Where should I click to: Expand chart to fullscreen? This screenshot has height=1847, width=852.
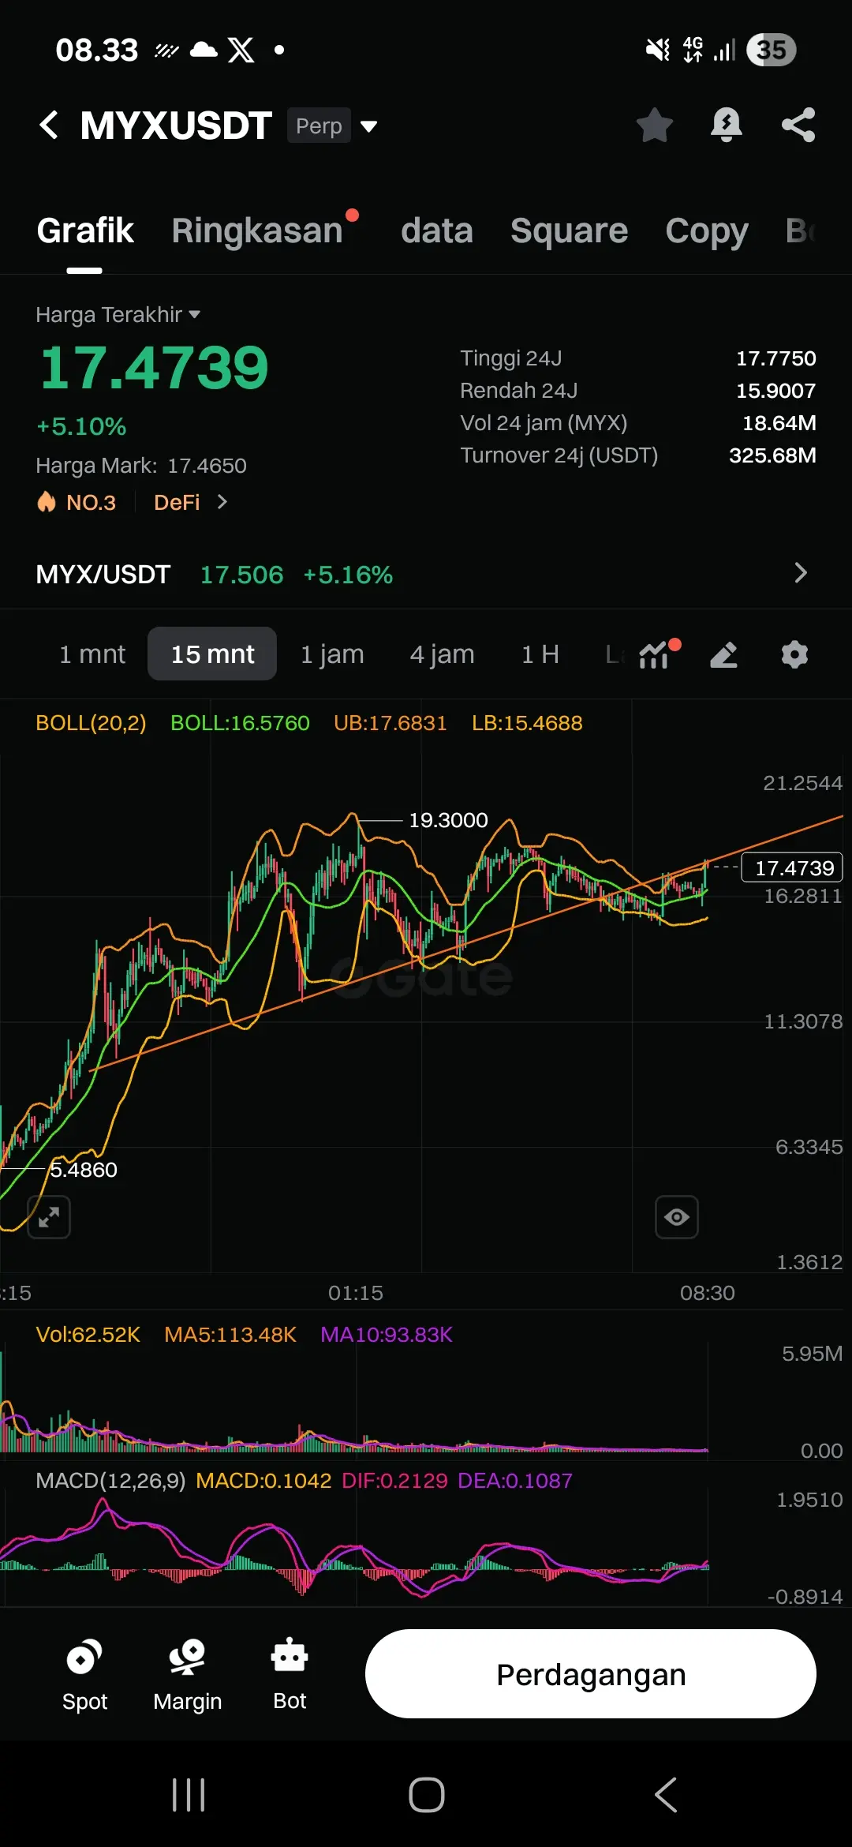49,1216
